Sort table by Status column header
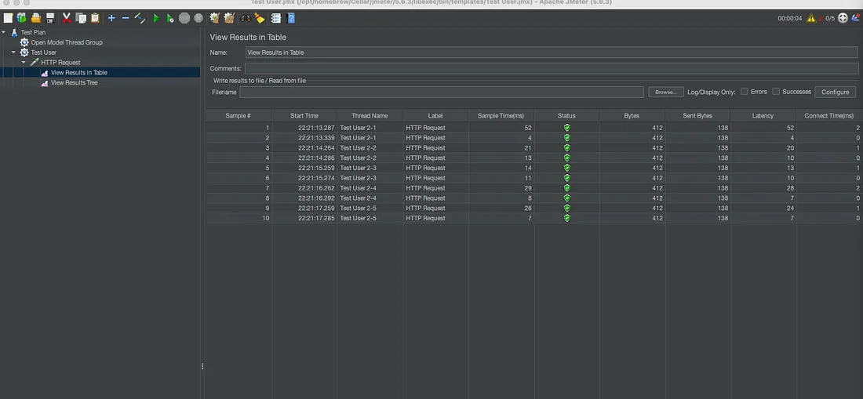The image size is (863, 399). [x=566, y=116]
